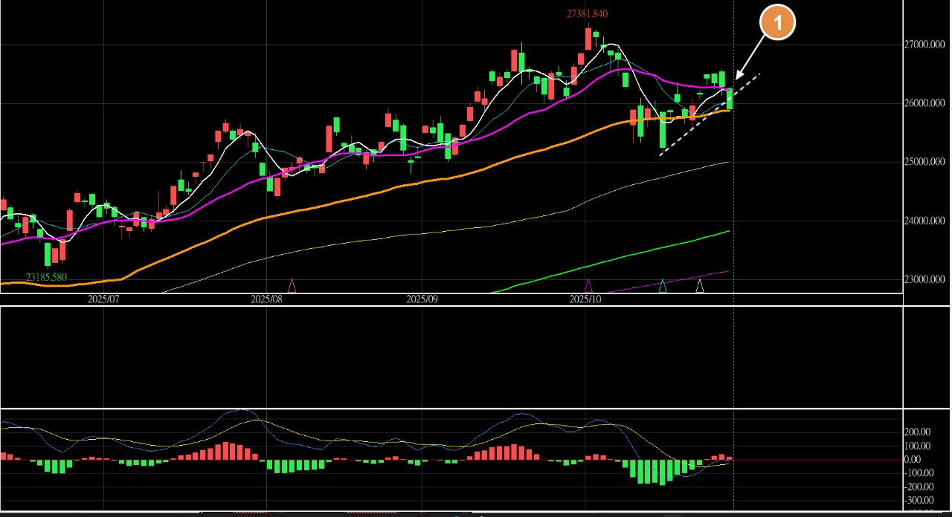
Task: Click the 2025/10 date axis label
Action: [x=585, y=299]
